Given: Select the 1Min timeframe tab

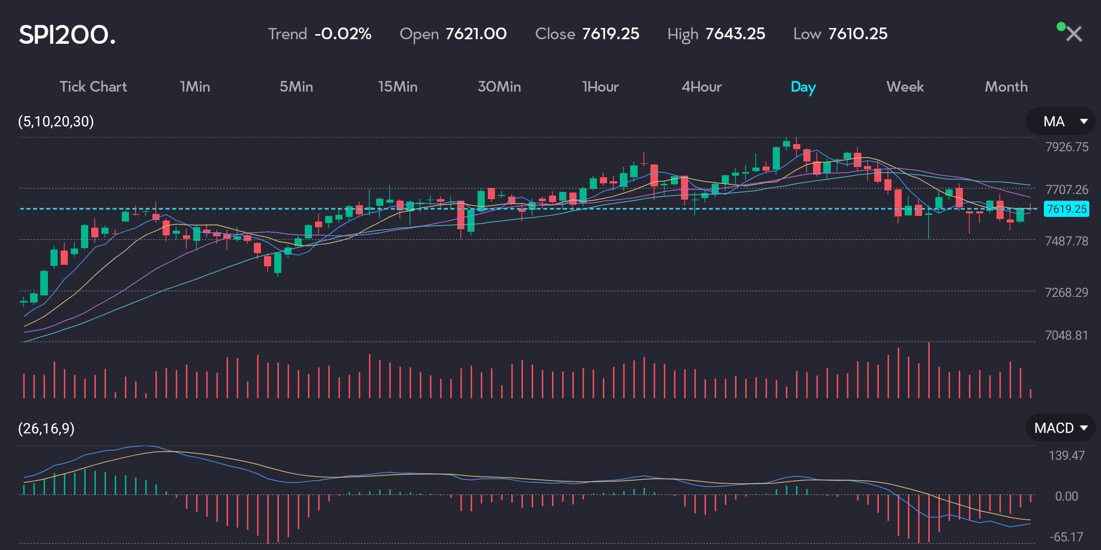Looking at the screenshot, I should pyautogui.click(x=195, y=87).
